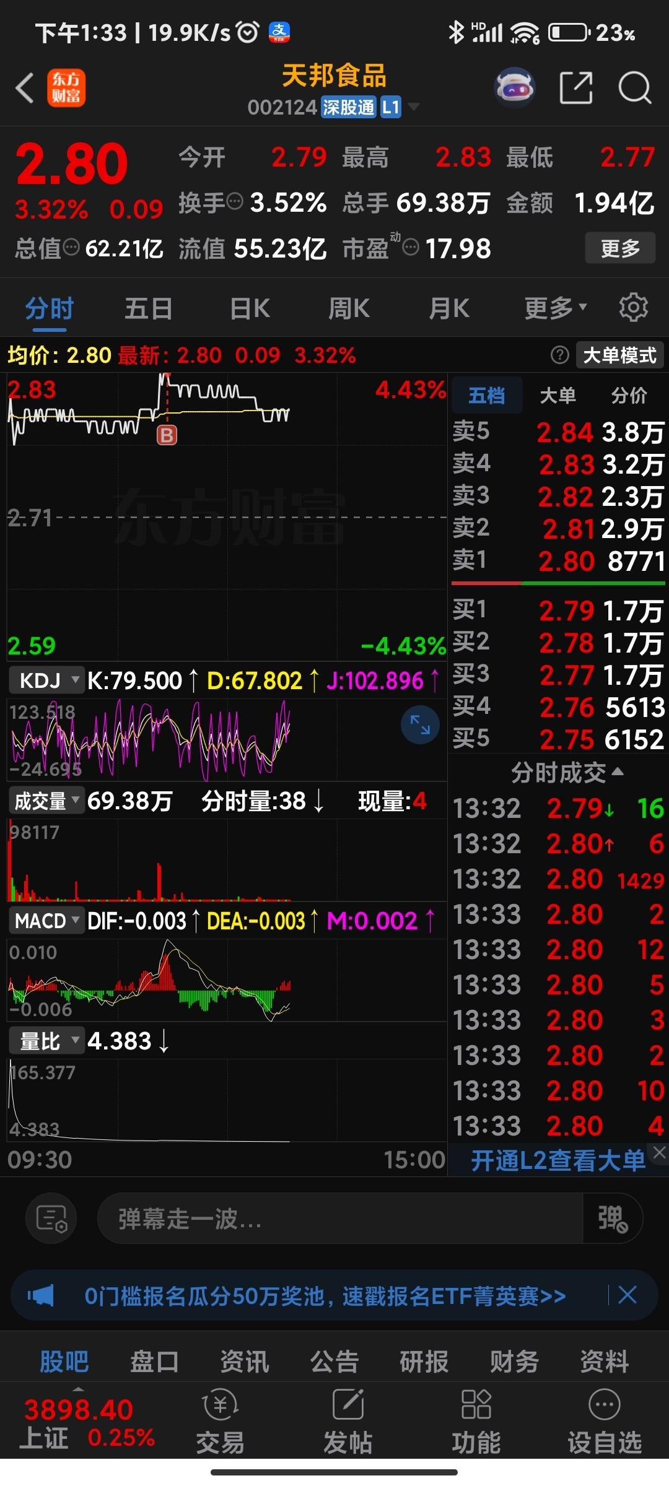Image resolution: width=669 pixels, height=1486 pixels.
Task: Open the 功能 functions icon
Action: pyautogui.click(x=476, y=1422)
